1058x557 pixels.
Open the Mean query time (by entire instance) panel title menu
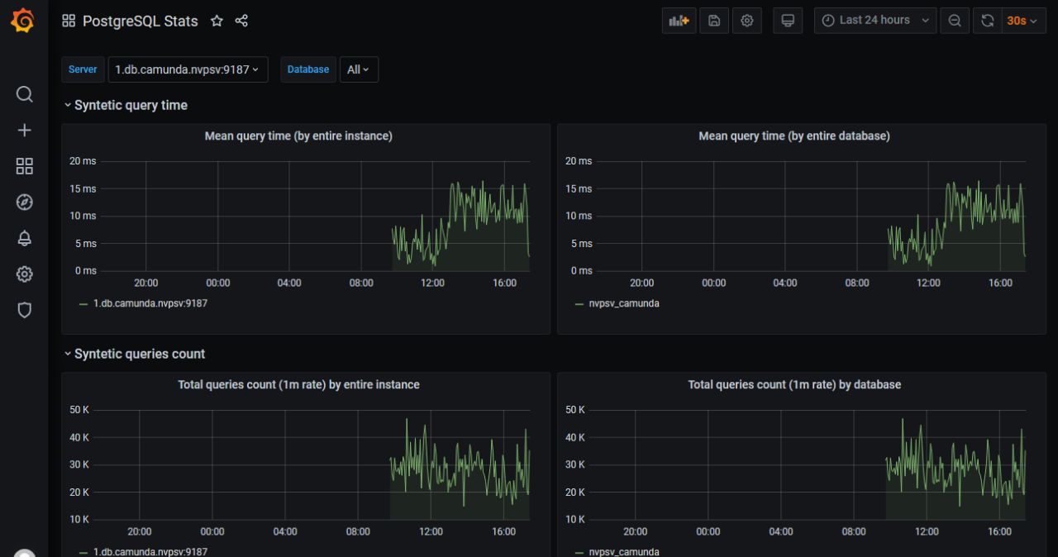click(x=298, y=136)
